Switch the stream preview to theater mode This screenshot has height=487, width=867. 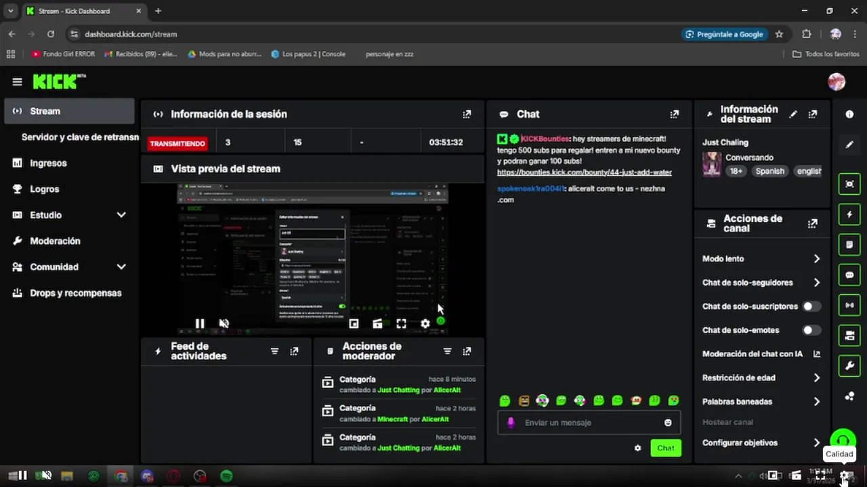click(x=377, y=324)
